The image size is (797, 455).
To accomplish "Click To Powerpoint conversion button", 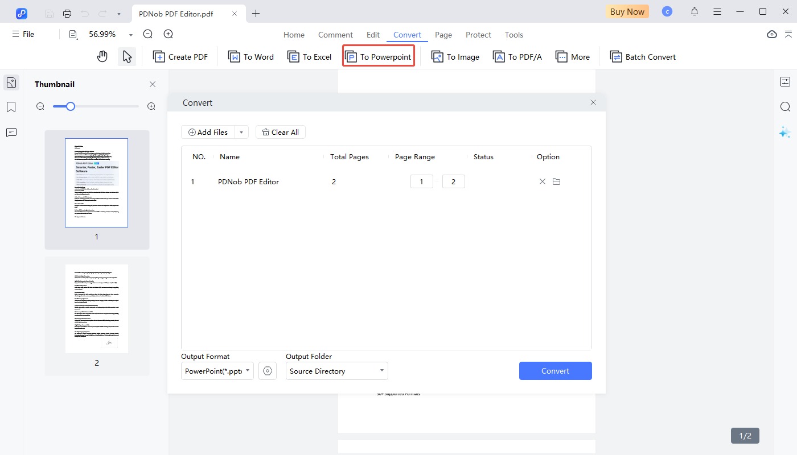I will pyautogui.click(x=378, y=57).
